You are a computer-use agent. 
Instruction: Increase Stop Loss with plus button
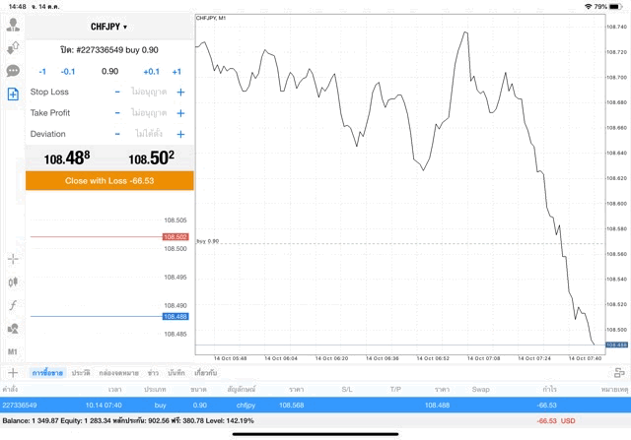click(x=181, y=93)
